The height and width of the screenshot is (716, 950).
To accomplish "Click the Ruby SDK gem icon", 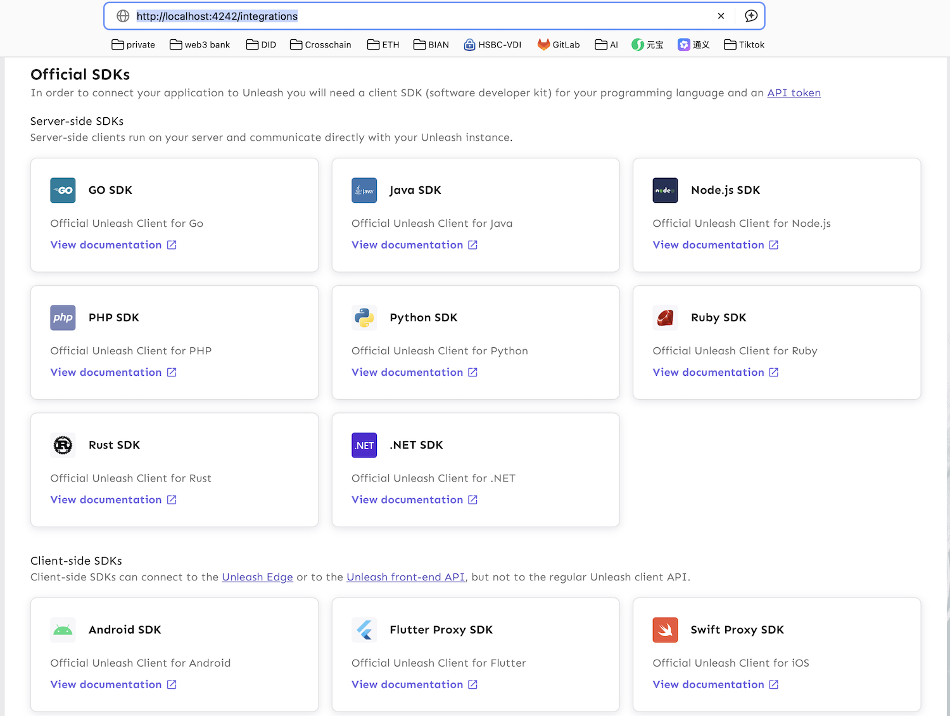I will pyautogui.click(x=665, y=317).
